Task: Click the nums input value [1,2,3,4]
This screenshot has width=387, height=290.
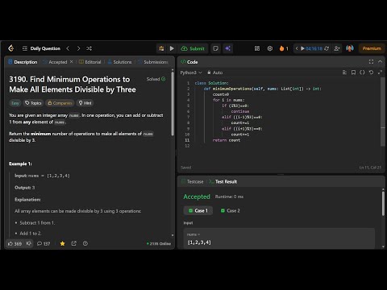Action: tap(199, 242)
